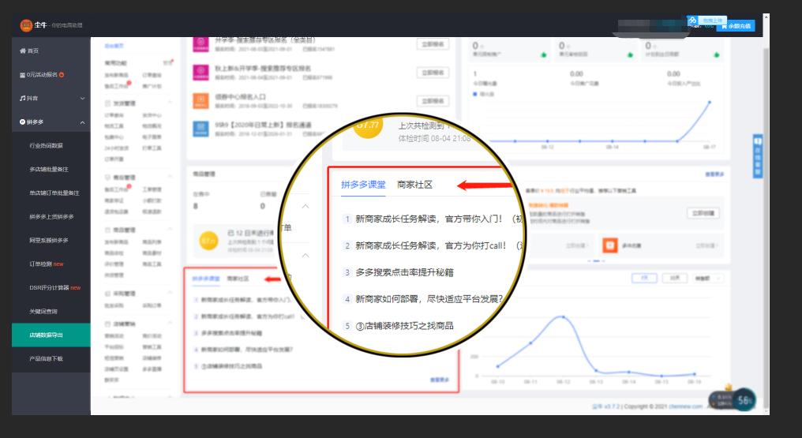Click the red badge on 0元活动报名
The image size is (802, 438).
tap(62, 75)
